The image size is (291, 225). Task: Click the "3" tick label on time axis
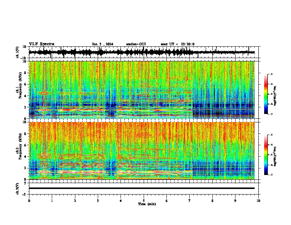(x=98, y=201)
